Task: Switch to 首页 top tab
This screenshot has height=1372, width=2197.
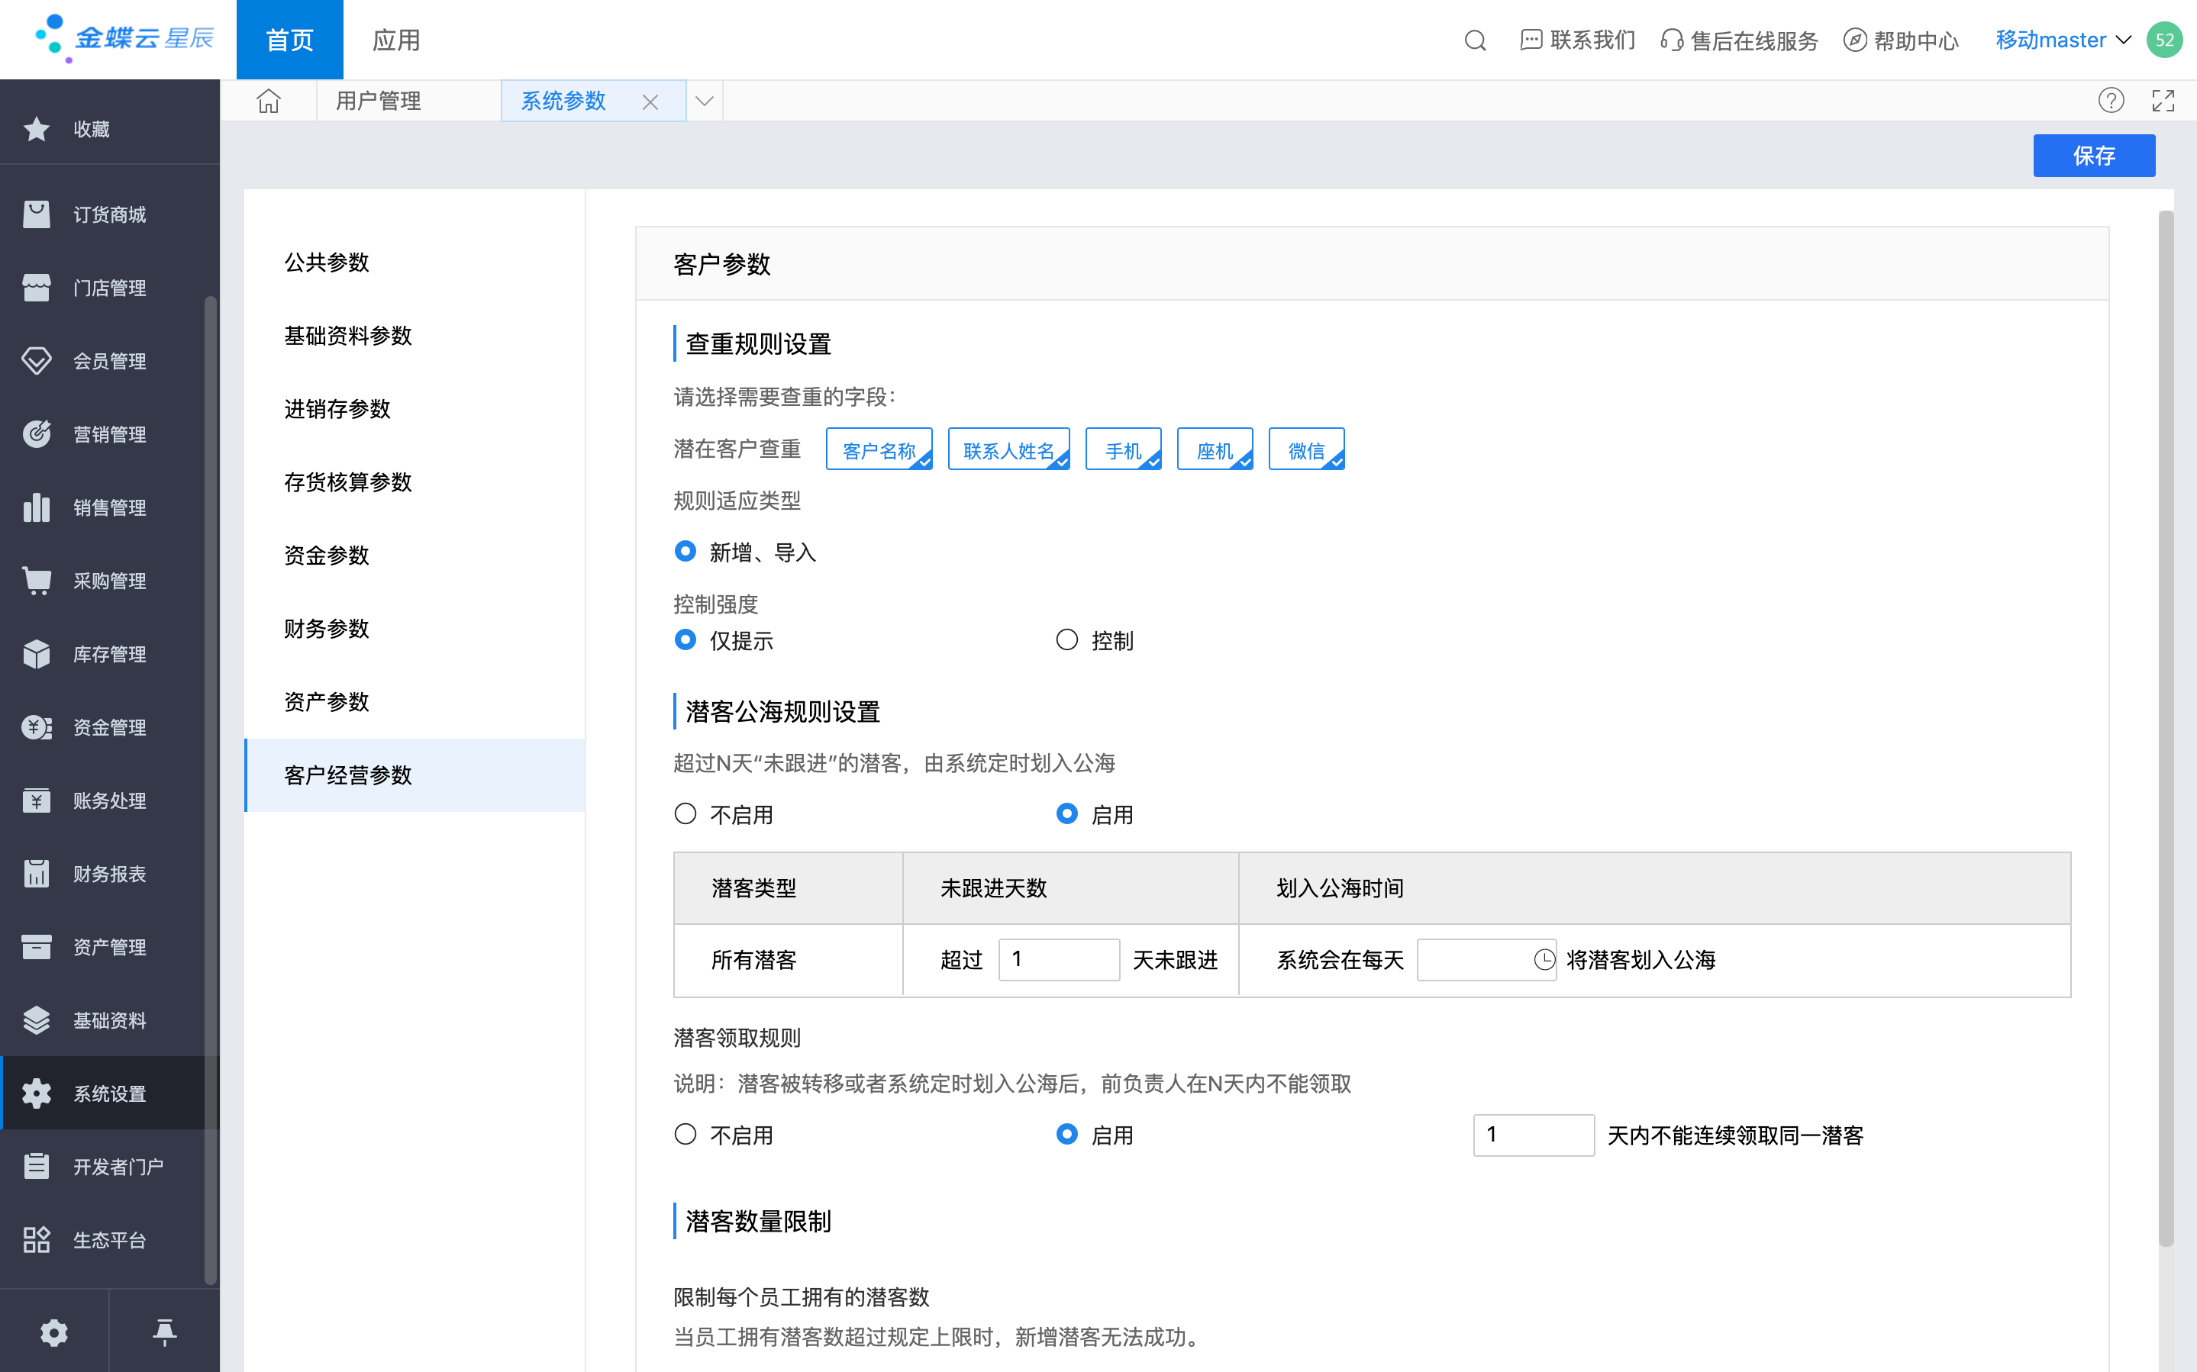Action: (x=289, y=40)
